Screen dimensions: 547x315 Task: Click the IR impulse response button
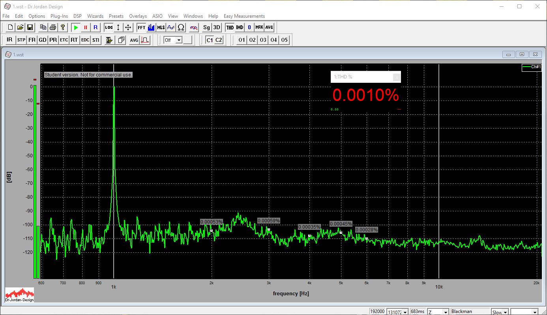pyautogui.click(x=9, y=40)
